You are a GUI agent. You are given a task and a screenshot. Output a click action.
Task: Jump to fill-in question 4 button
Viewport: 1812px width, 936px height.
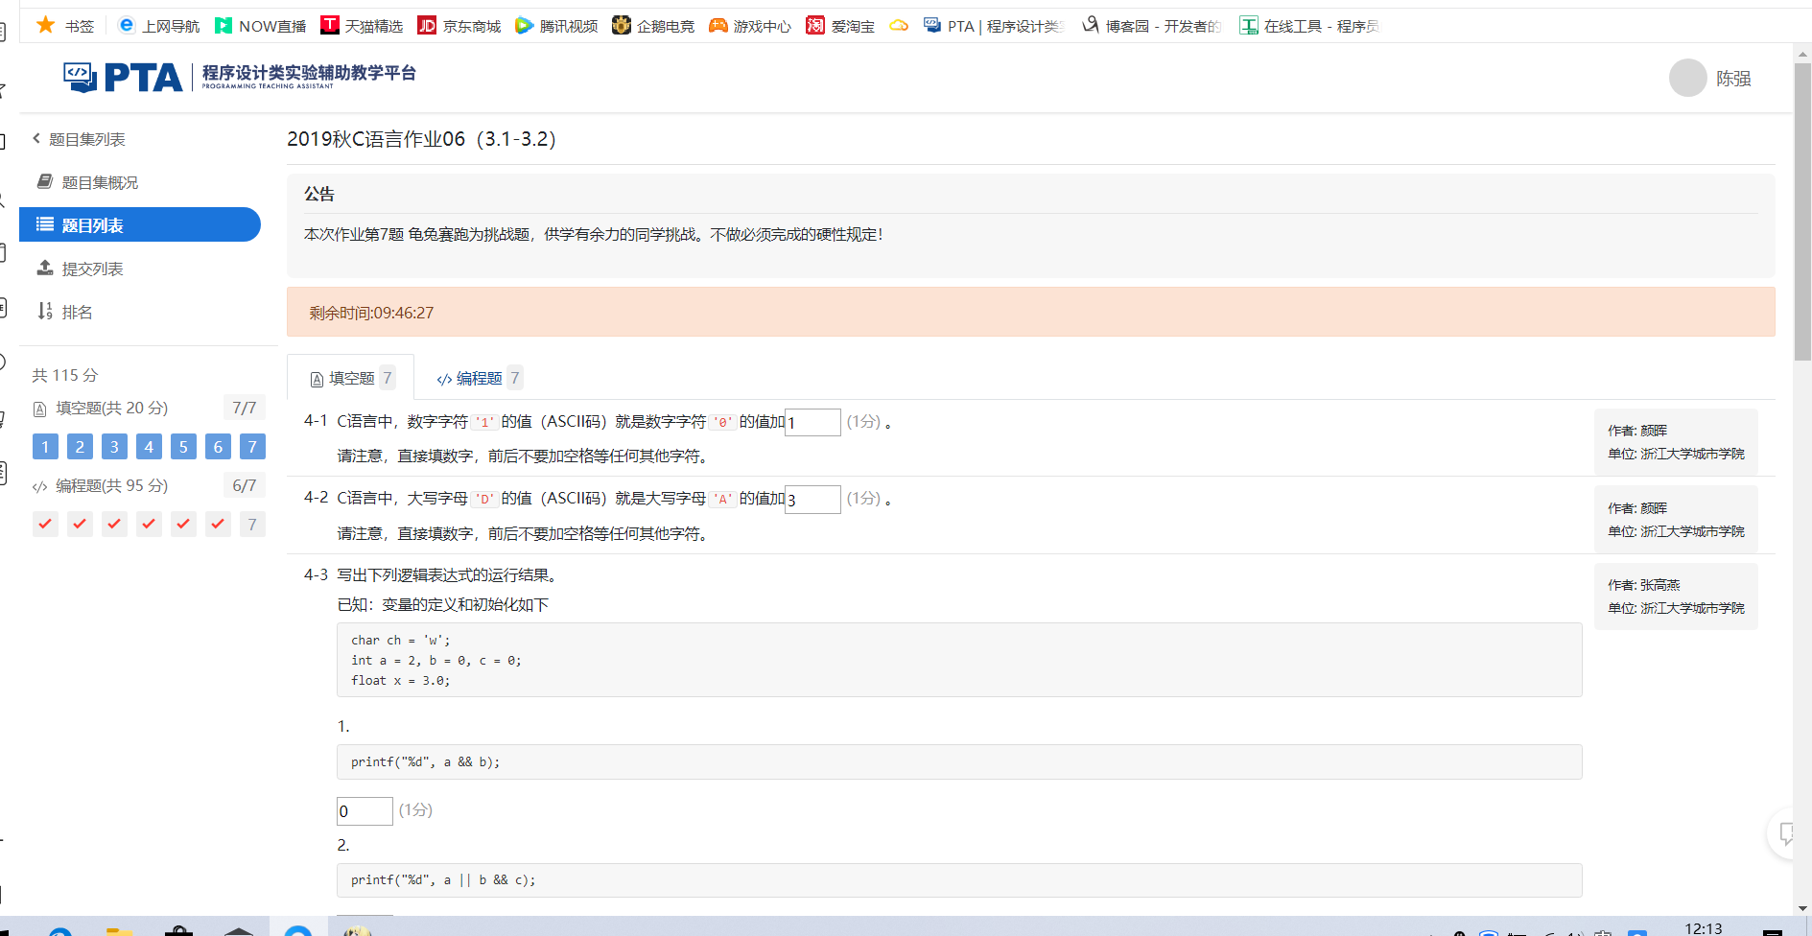(149, 447)
